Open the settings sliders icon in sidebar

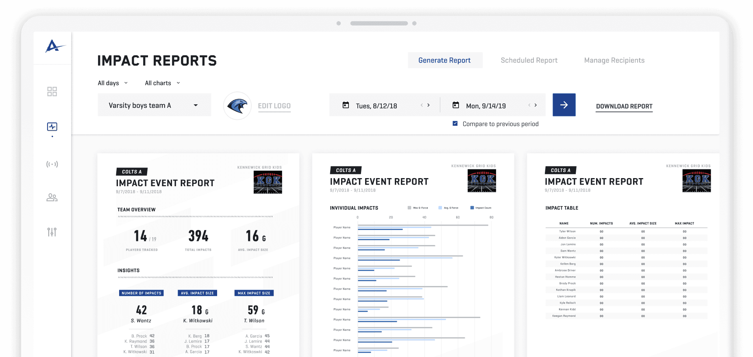[52, 232]
